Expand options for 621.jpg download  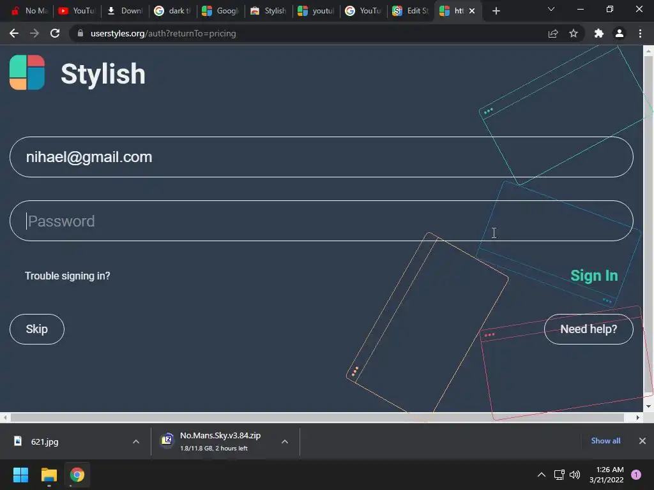pyautogui.click(x=136, y=442)
